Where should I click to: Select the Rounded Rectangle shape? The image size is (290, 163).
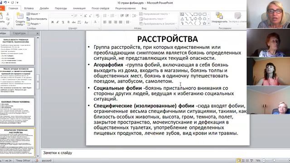tap(204, 14)
